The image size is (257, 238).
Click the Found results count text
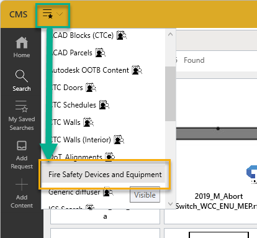pos(194,60)
